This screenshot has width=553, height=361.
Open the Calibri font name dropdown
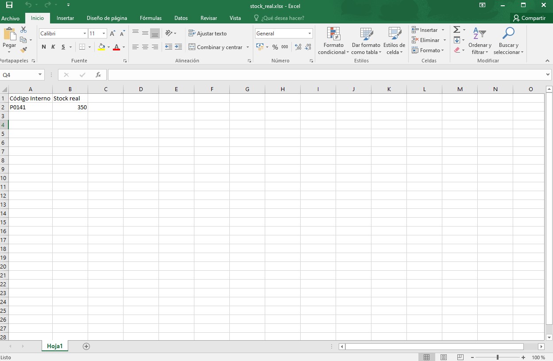tap(85, 34)
